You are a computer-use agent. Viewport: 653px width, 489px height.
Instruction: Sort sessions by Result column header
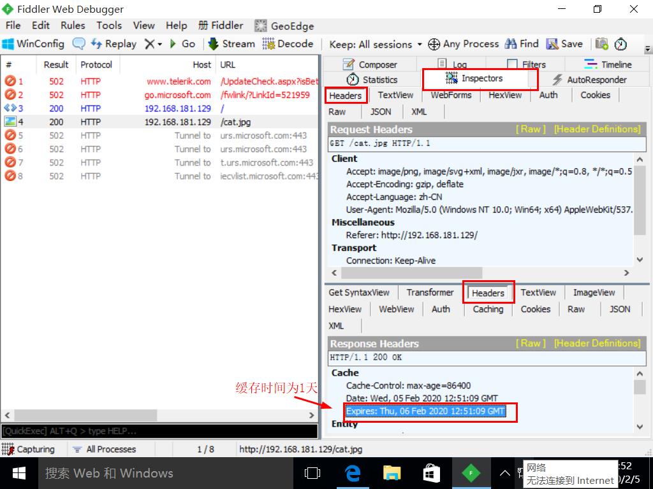(x=56, y=65)
